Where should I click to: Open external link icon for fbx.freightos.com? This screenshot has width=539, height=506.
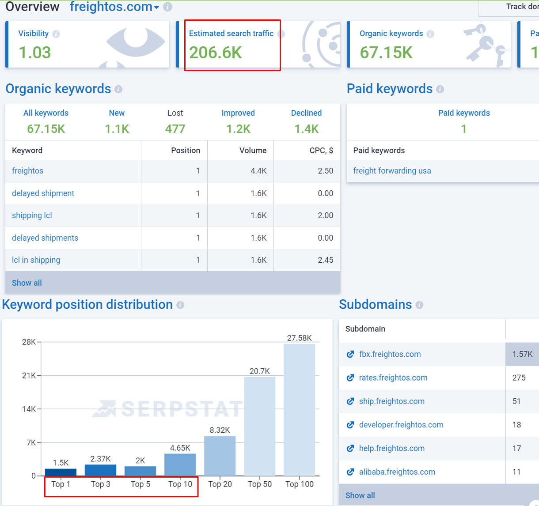pyautogui.click(x=350, y=354)
